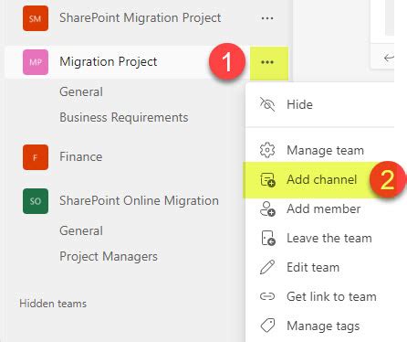Open General channel under Migration Project
The width and height of the screenshot is (407, 342).
coord(81,91)
